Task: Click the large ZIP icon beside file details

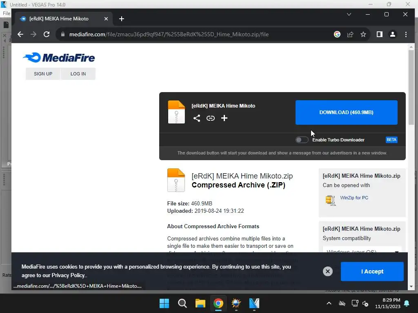Action: 176,180
